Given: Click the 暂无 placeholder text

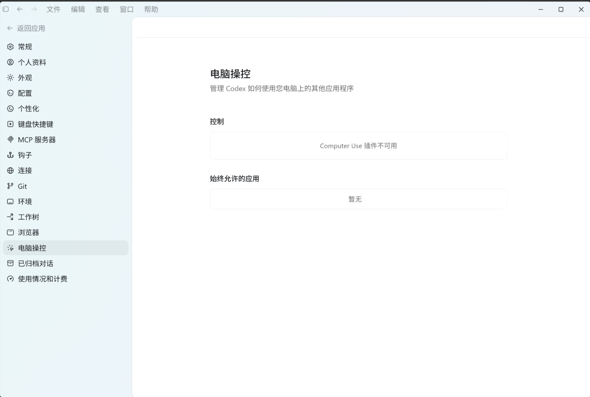Looking at the screenshot, I should [355, 199].
